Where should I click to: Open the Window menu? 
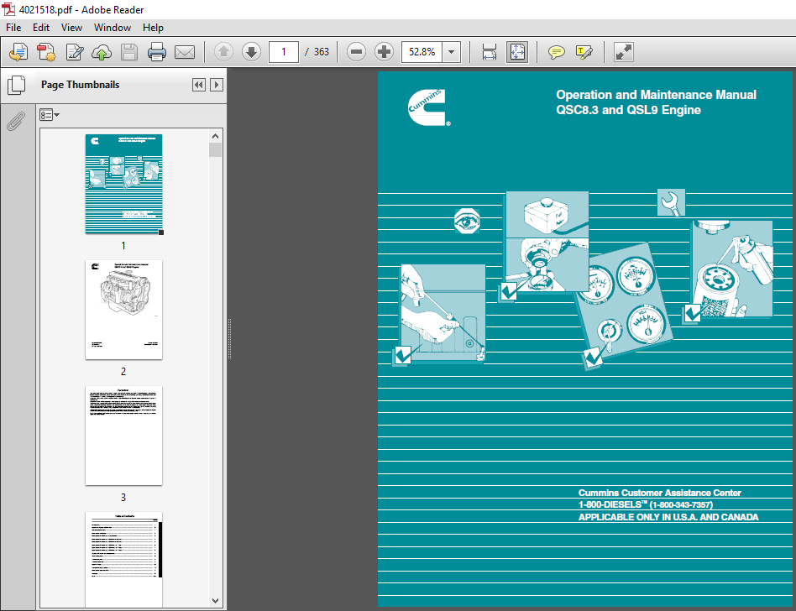coord(113,28)
